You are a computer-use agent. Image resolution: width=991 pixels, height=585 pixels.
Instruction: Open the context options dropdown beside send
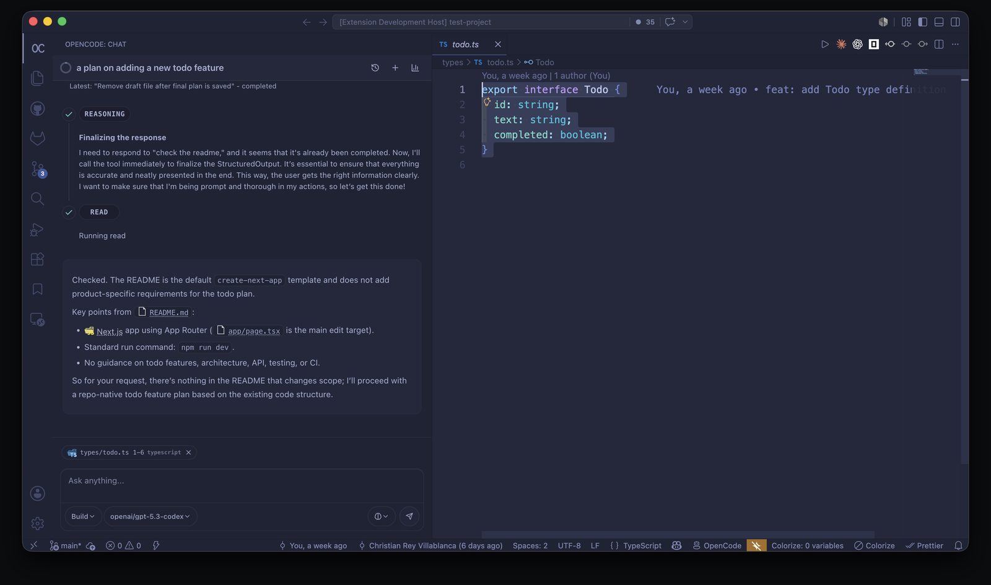pyautogui.click(x=381, y=516)
